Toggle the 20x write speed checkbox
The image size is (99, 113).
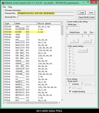[70, 73]
